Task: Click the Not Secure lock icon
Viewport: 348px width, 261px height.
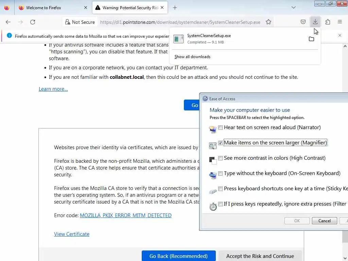Action: 68,22
